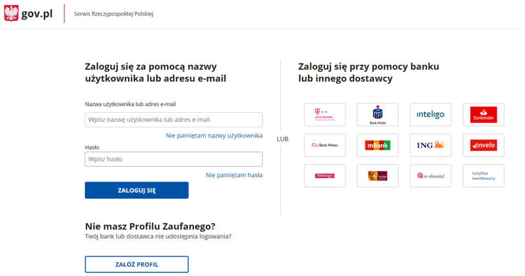Open Certyfikat kwalifikowany login option
The height and width of the screenshot is (276, 525).
(x=483, y=176)
